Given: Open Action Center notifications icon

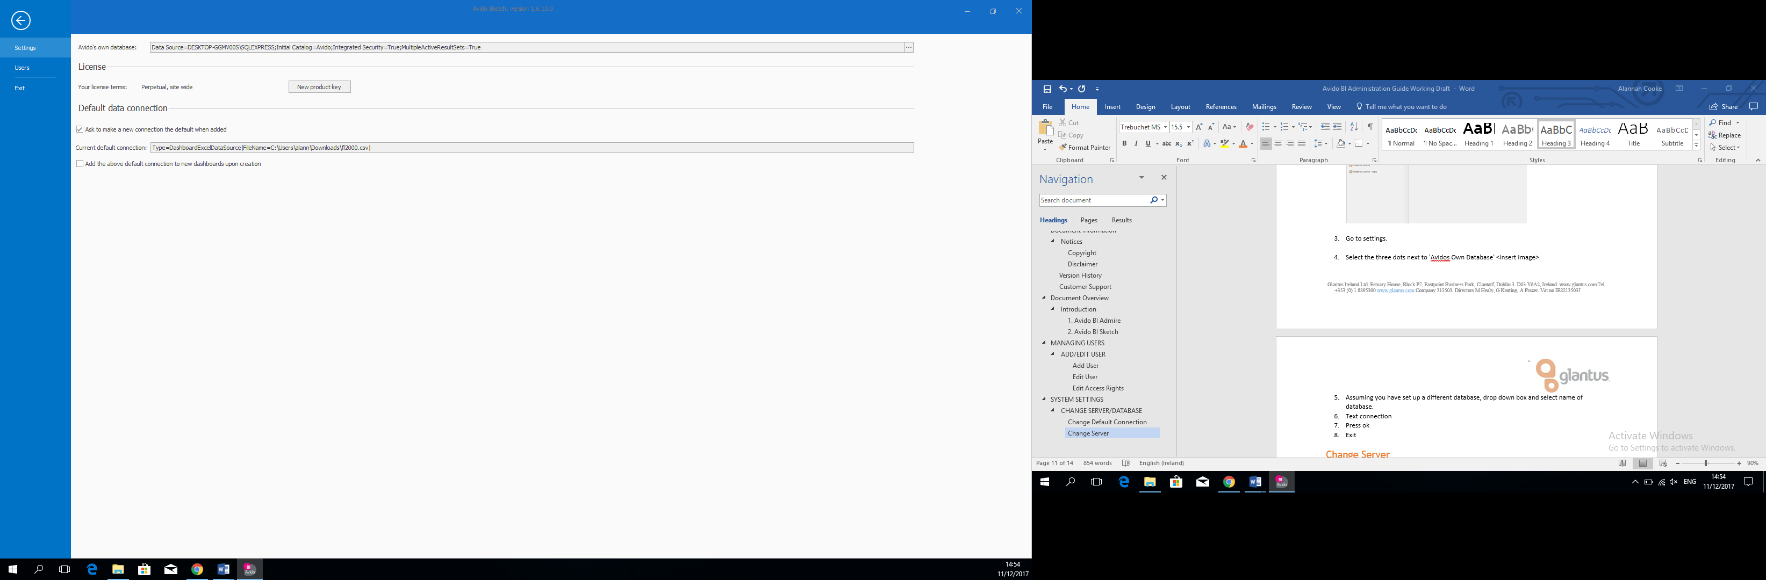Looking at the screenshot, I should pos(1748,482).
